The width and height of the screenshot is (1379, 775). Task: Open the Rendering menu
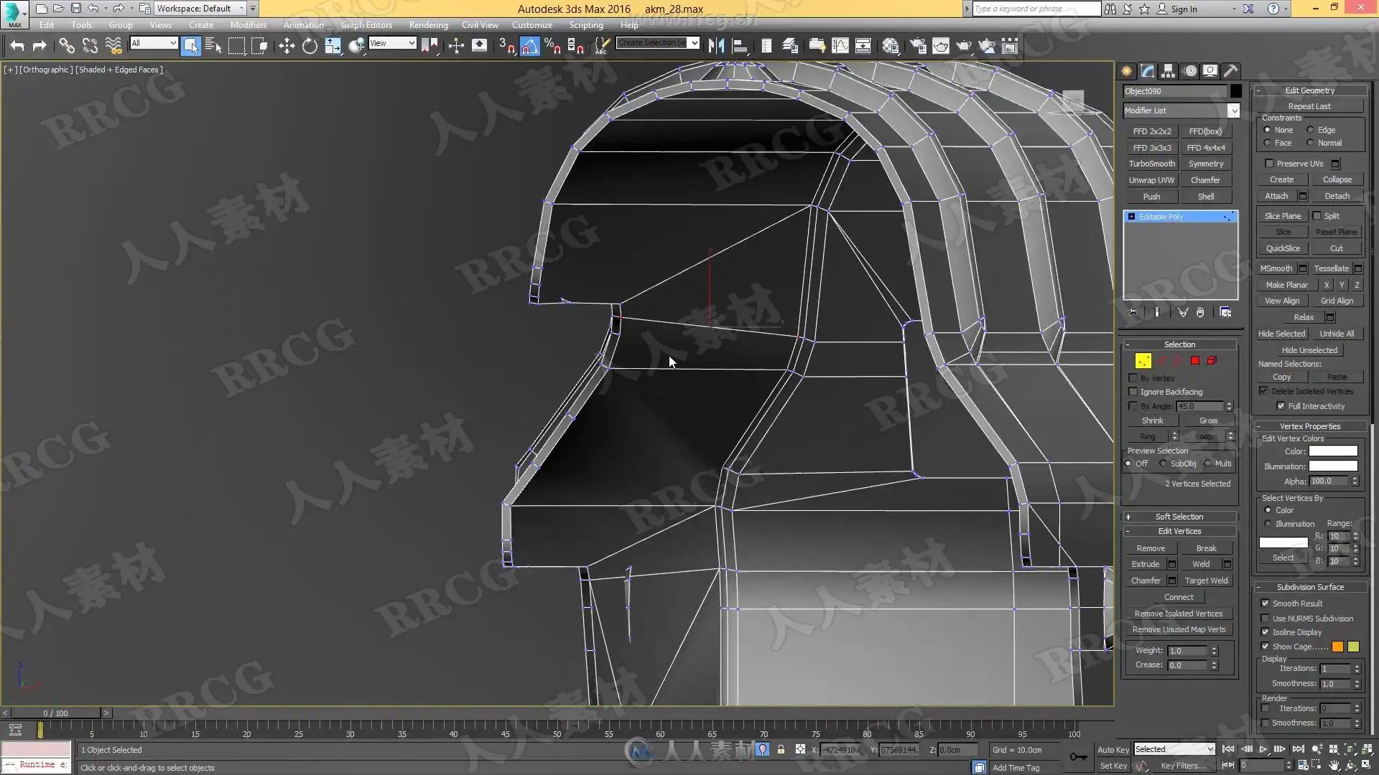click(x=428, y=25)
